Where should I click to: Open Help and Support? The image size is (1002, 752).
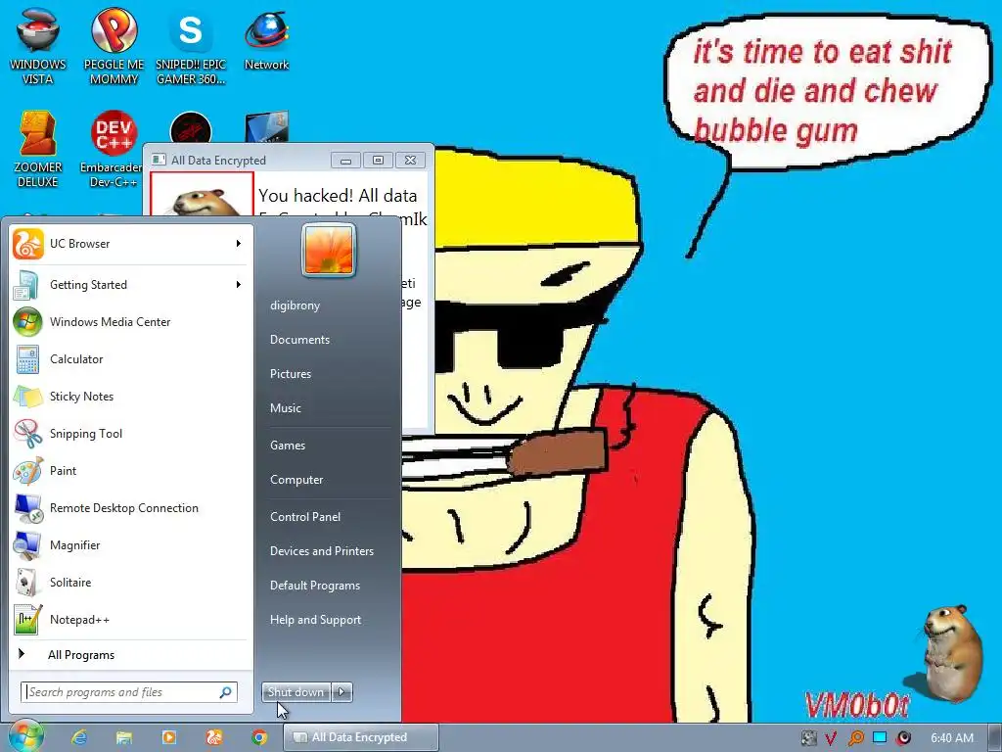[x=316, y=620]
